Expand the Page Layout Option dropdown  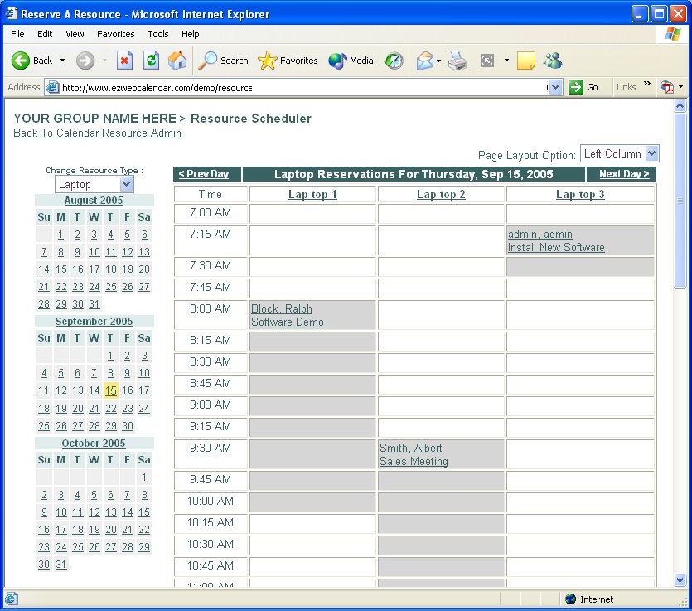click(x=651, y=153)
